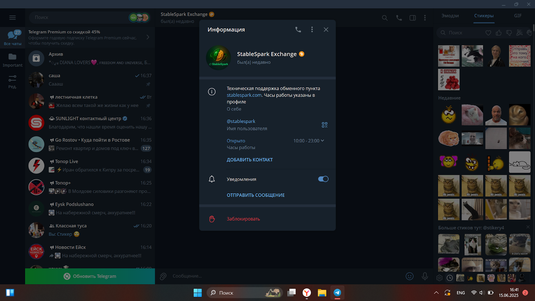The image size is (535, 301).
Task: Click the Telegram taskbar icon
Action: 337,293
